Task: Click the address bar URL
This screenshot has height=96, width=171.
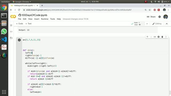Action: 79,10
